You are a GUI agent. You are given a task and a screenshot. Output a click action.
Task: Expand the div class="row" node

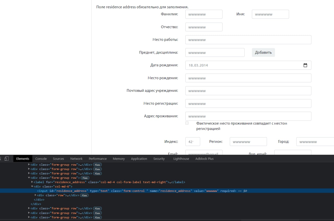click(35, 195)
